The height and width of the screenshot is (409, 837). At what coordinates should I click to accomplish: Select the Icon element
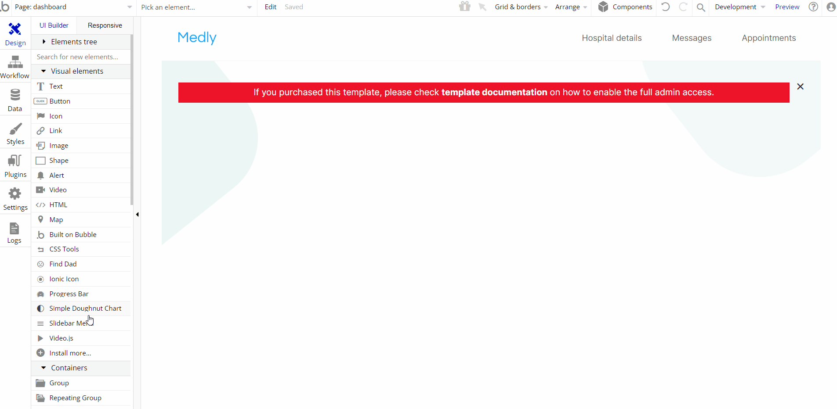(x=81, y=116)
